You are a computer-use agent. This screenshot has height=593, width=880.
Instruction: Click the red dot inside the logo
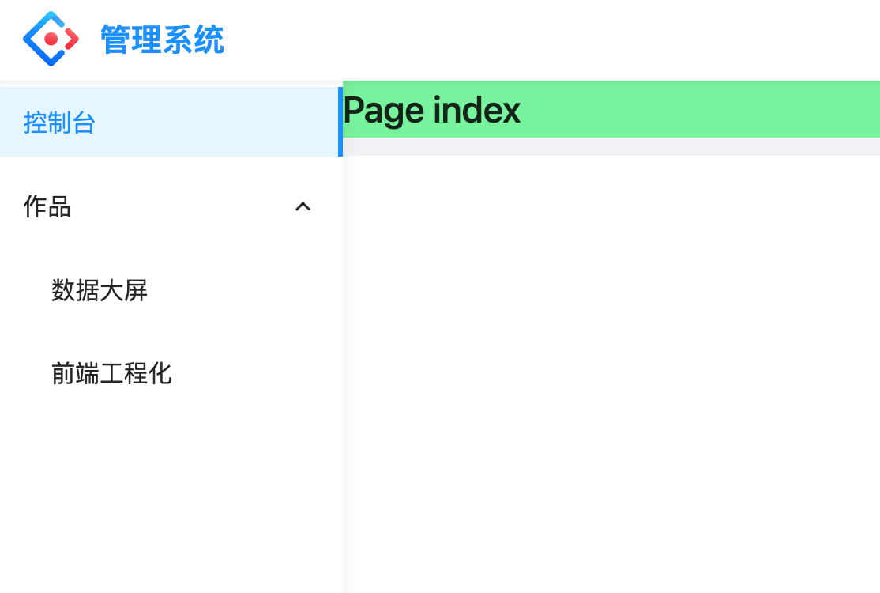click(x=51, y=39)
